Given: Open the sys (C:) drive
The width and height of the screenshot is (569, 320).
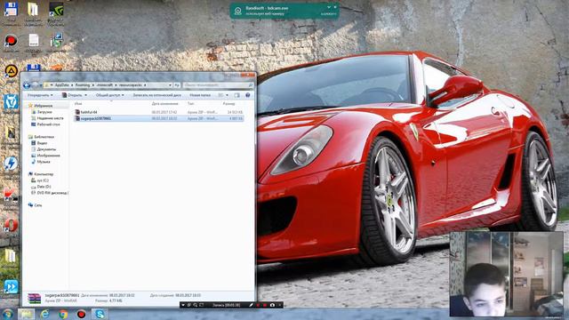Looking at the screenshot, I should point(43,180).
